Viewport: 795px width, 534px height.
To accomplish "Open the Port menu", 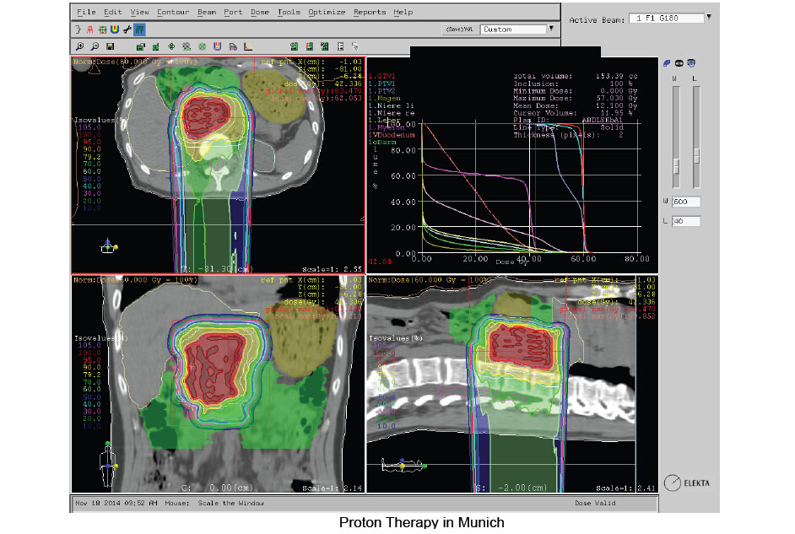I will 233,12.
